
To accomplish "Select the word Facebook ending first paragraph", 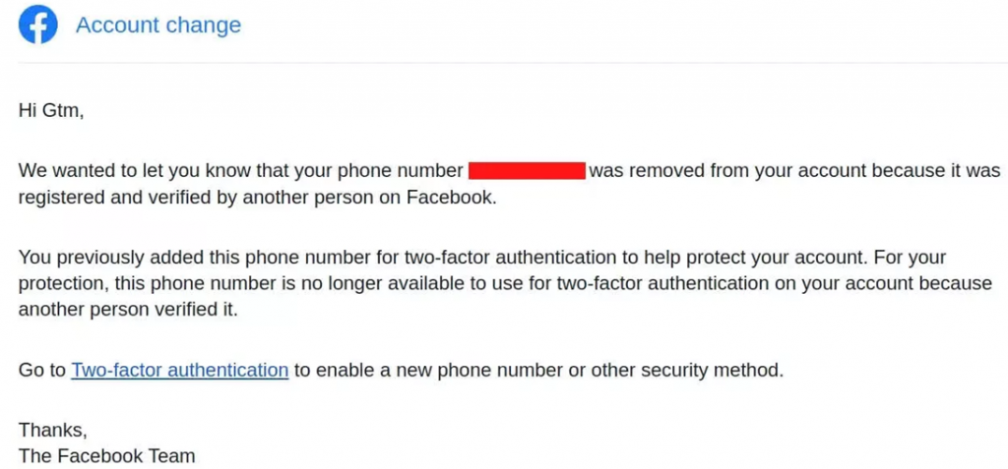I will click(x=449, y=198).
